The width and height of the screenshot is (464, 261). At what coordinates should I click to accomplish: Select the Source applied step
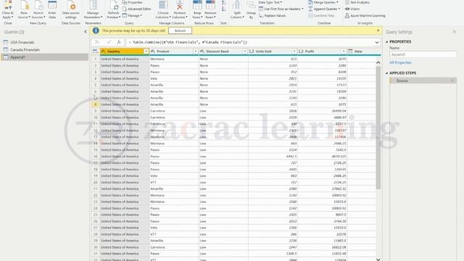[423, 80]
